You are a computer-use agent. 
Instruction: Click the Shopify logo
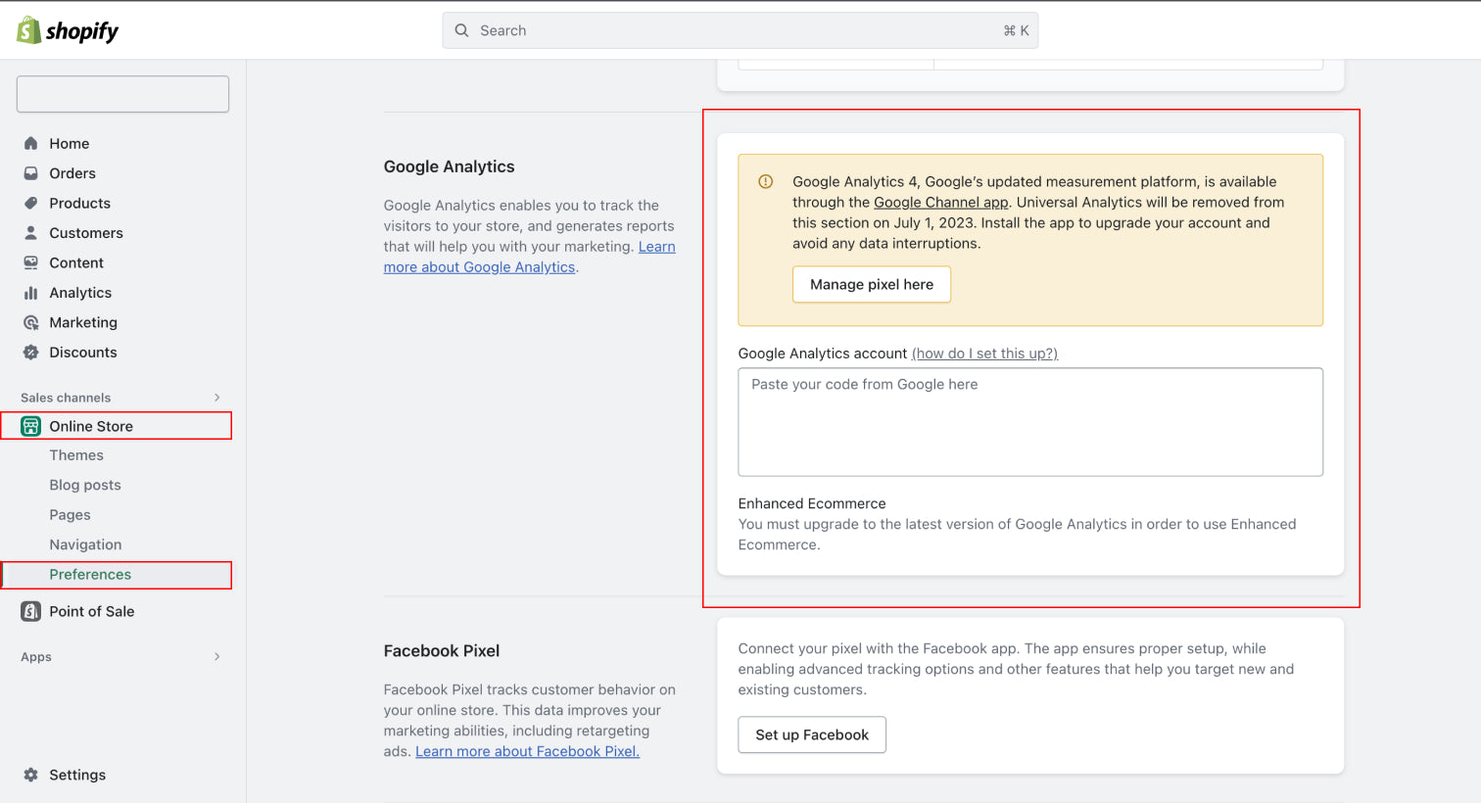[x=67, y=30]
